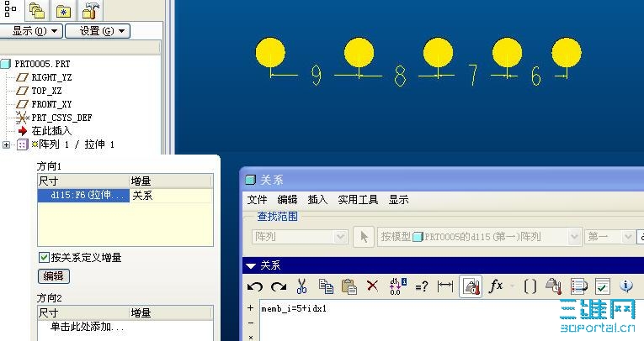Click the dimension value 9
Image resolution: width=644 pixels, height=341 pixels.
(x=316, y=75)
